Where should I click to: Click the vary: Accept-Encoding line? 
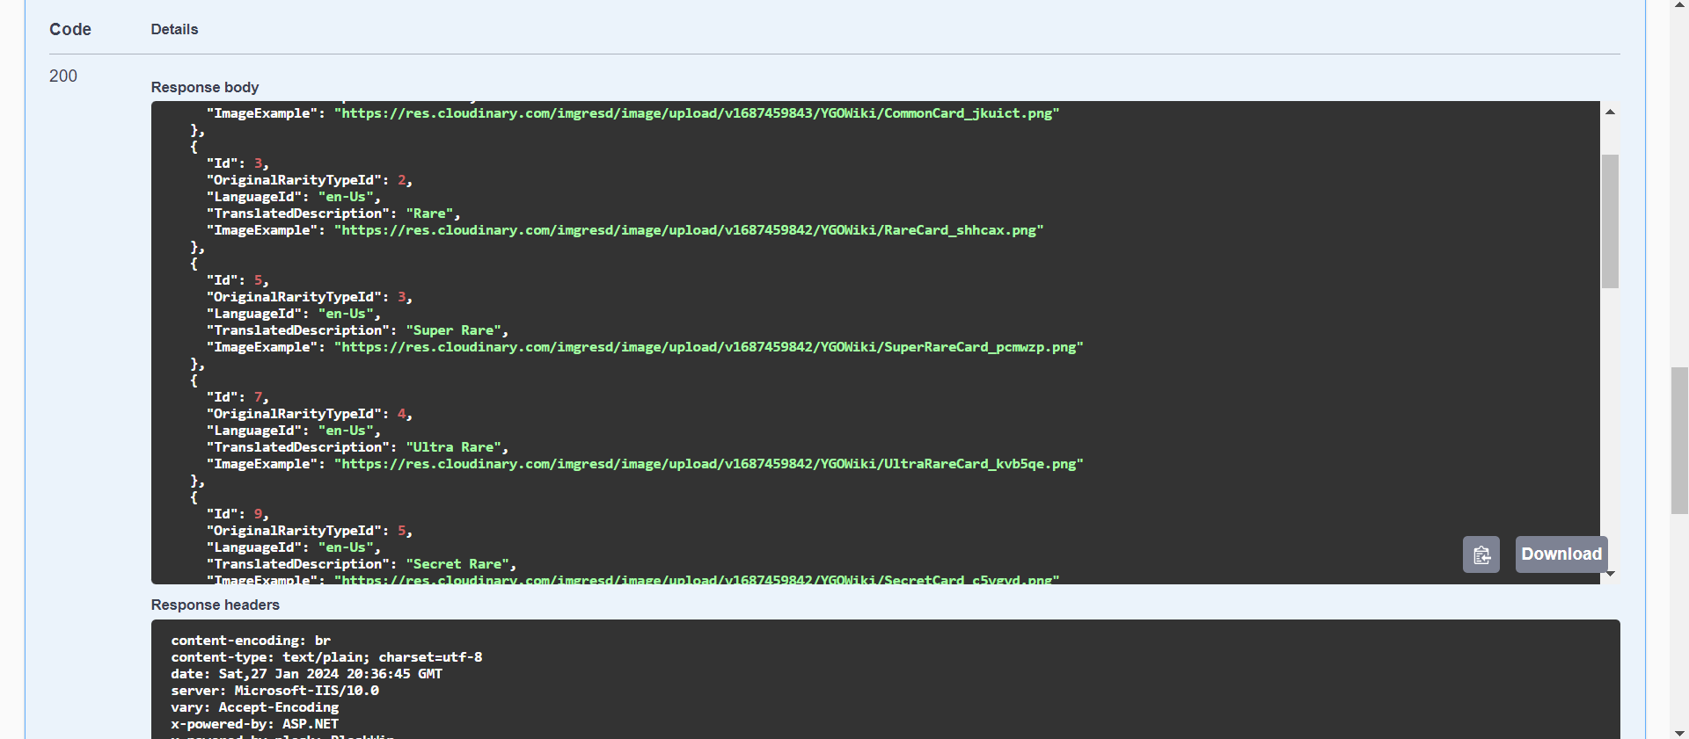pyautogui.click(x=254, y=707)
